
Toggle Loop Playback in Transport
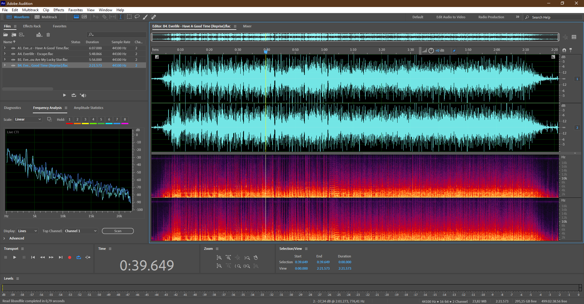click(x=79, y=257)
